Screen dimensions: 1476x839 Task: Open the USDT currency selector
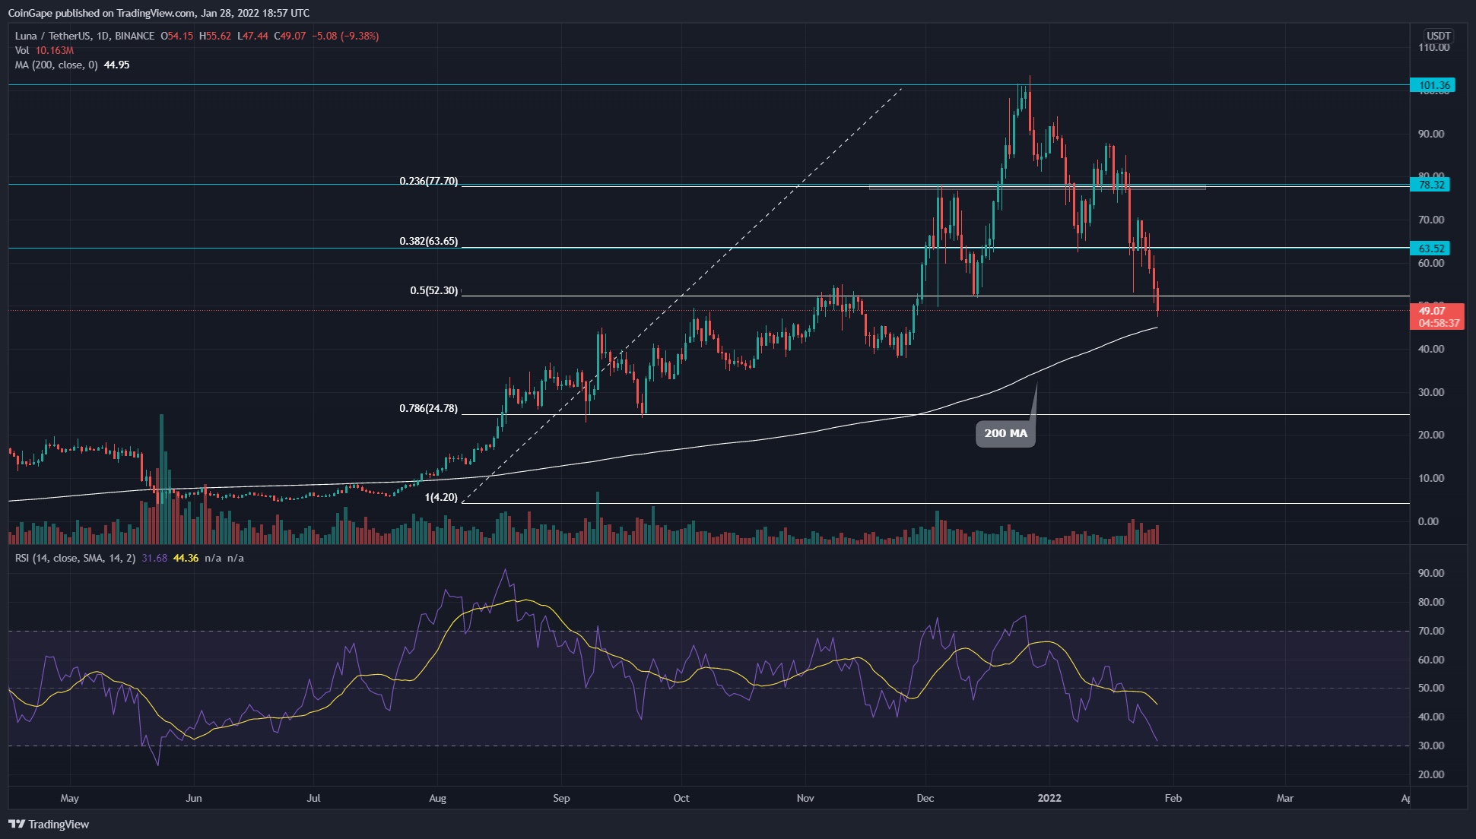(1438, 36)
